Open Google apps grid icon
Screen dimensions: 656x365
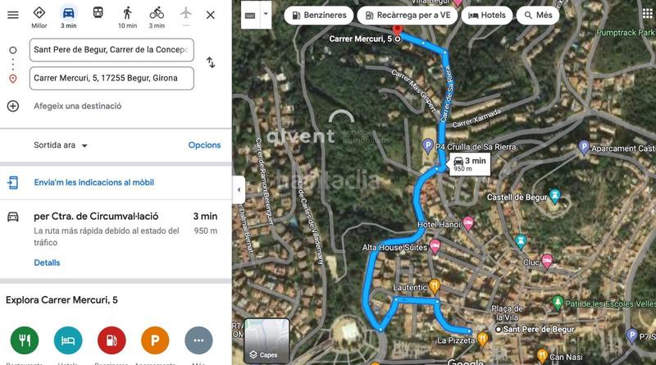(648, 13)
